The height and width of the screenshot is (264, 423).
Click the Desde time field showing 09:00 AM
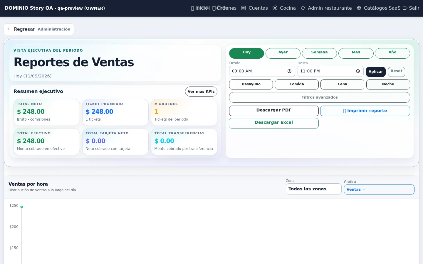pos(262,71)
